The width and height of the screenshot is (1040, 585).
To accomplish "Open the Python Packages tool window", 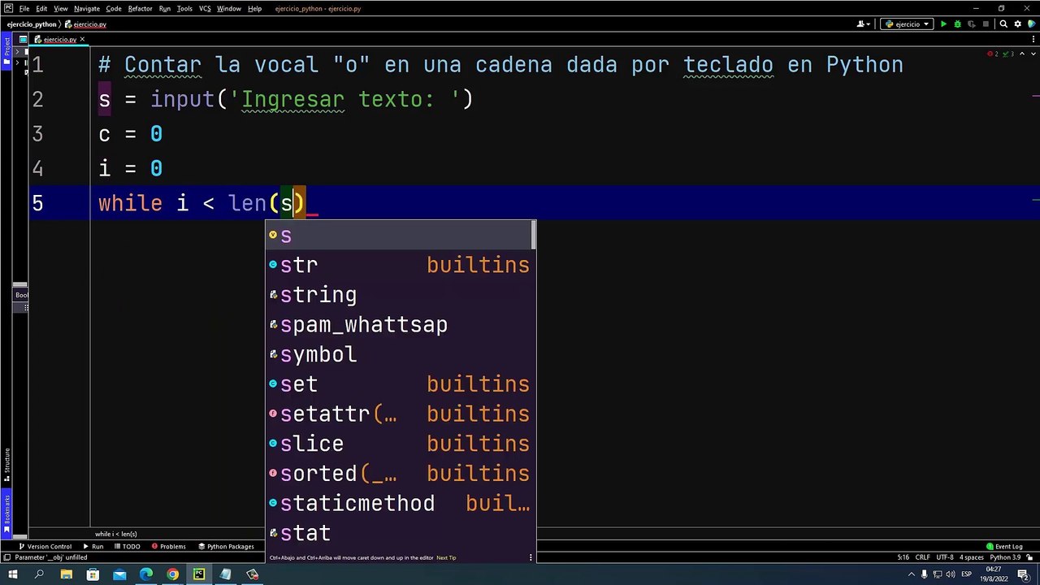I will 227,547.
